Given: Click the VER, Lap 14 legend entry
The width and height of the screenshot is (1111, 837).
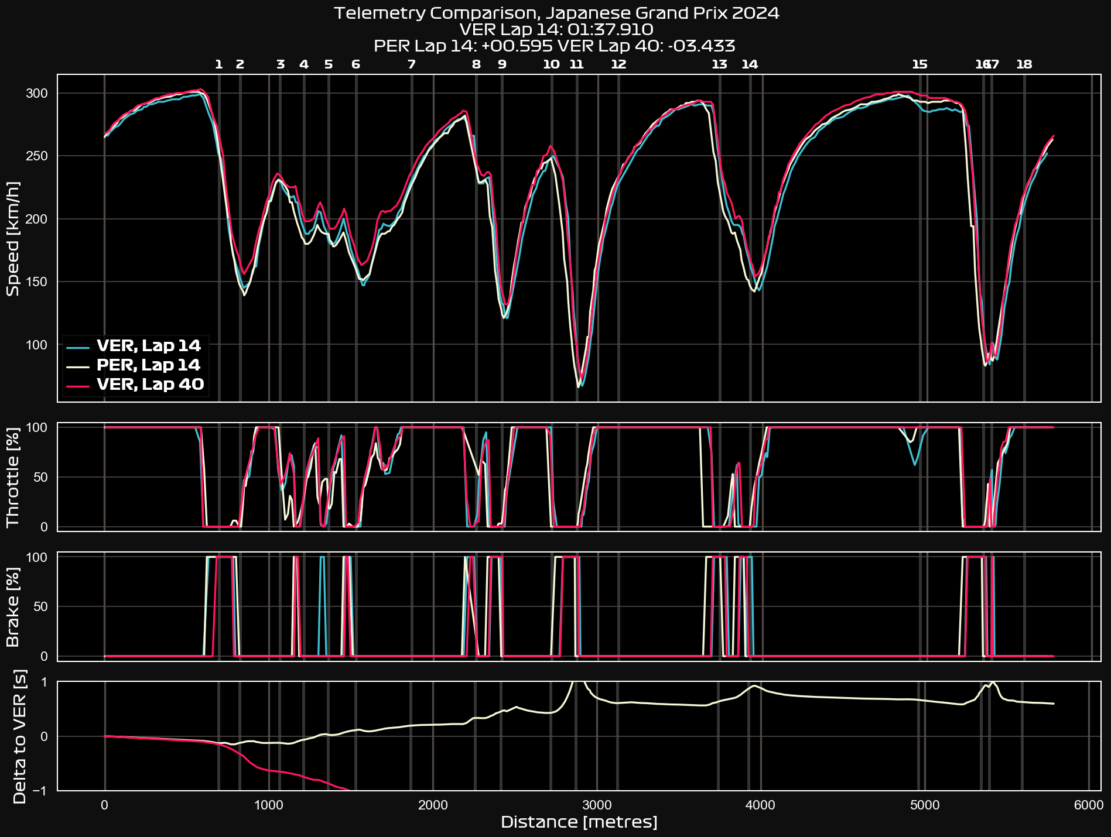Looking at the screenshot, I should [x=148, y=346].
